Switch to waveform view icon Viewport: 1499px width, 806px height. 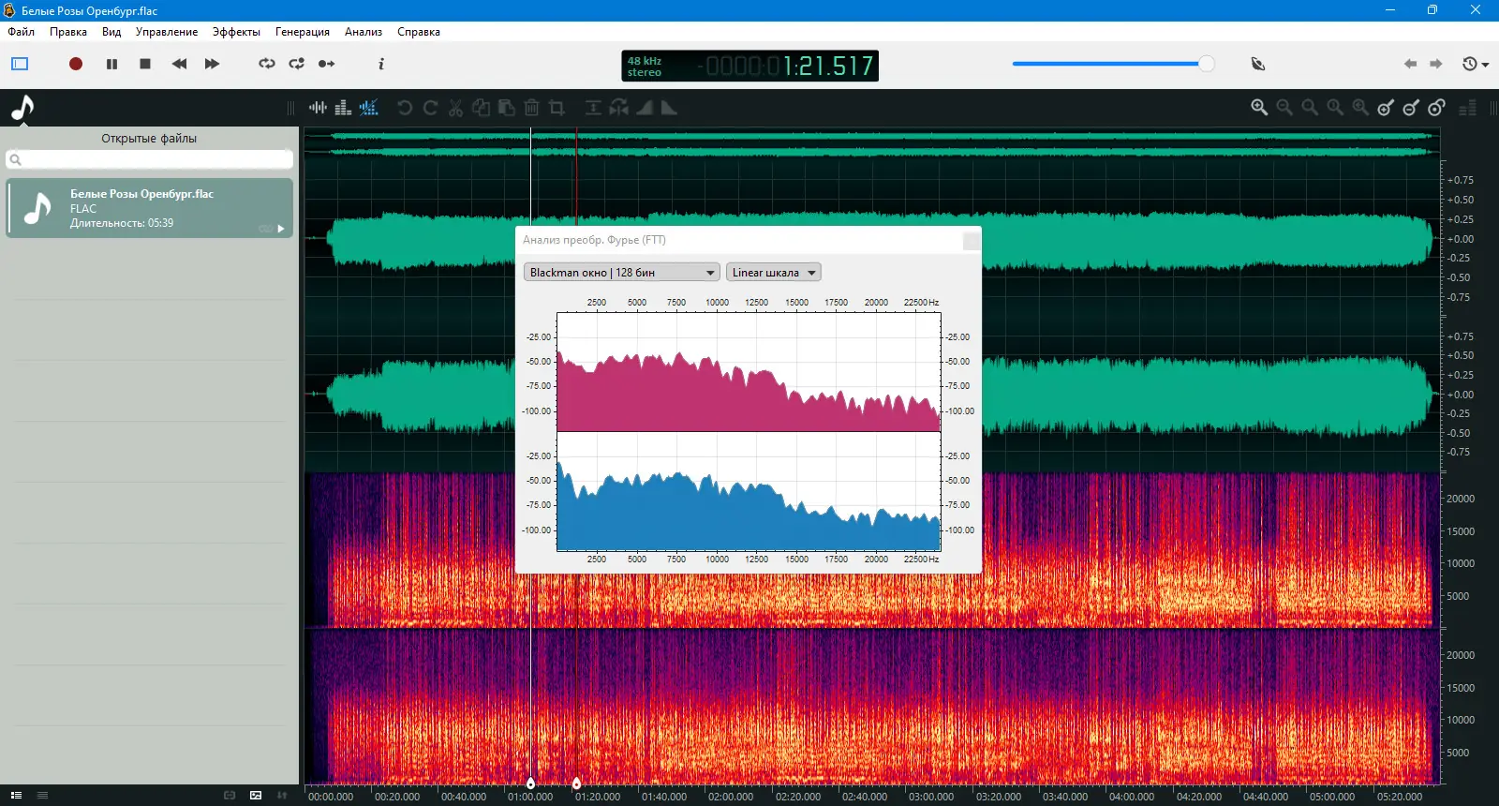[319, 108]
